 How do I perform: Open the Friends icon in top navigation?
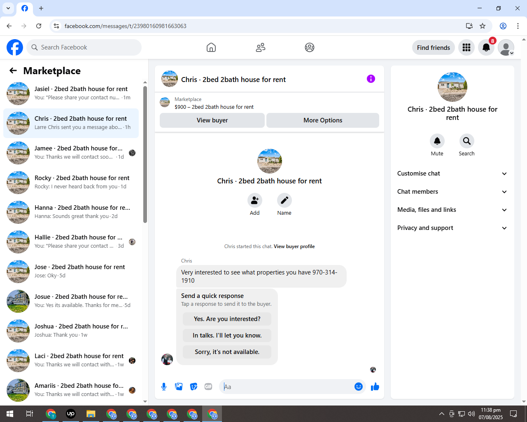(261, 47)
